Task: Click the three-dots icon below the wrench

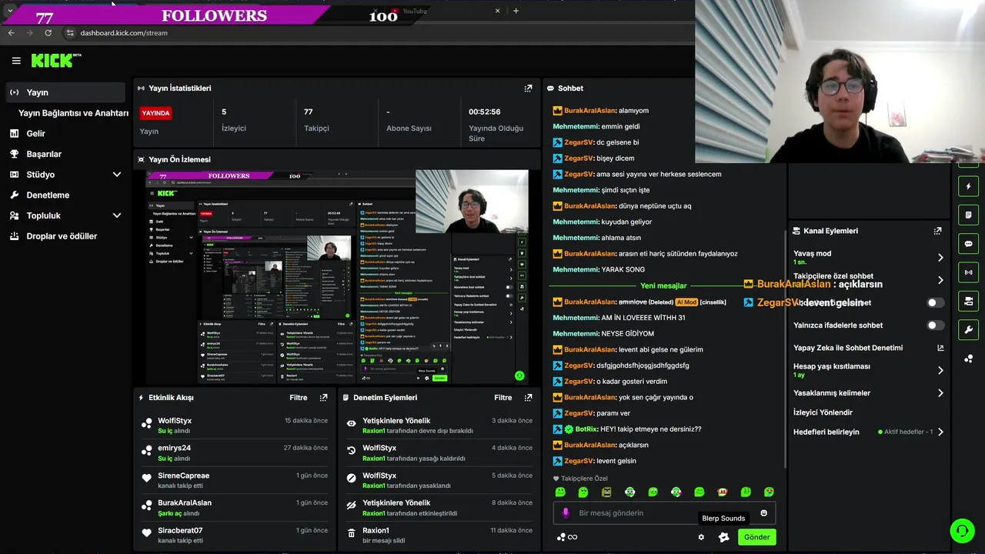Action: [968, 359]
